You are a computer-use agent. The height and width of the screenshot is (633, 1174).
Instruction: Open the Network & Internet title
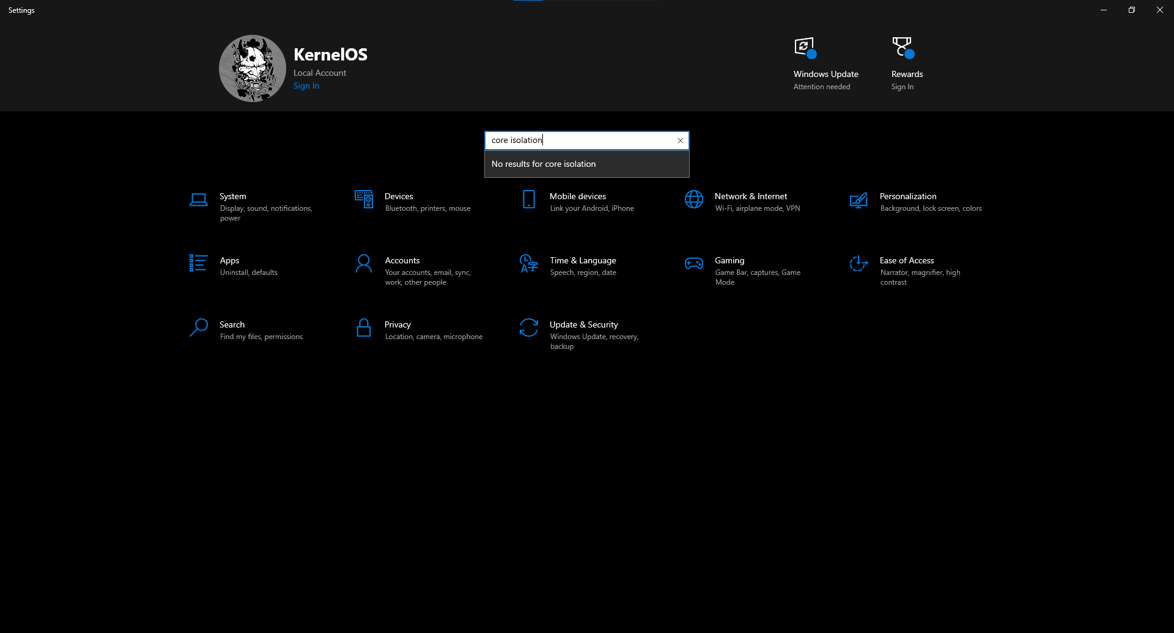tap(751, 196)
